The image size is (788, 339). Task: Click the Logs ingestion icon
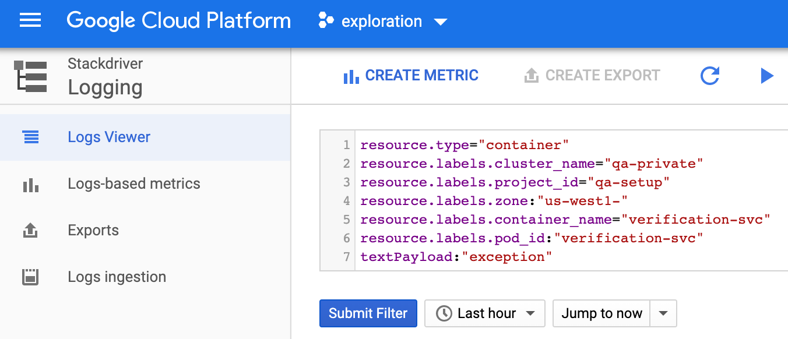30,277
